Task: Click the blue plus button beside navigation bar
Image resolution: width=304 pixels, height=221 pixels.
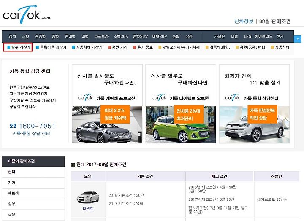Action: (298, 39)
